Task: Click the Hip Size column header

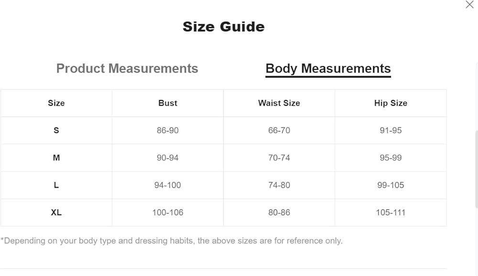Action: click(x=391, y=103)
